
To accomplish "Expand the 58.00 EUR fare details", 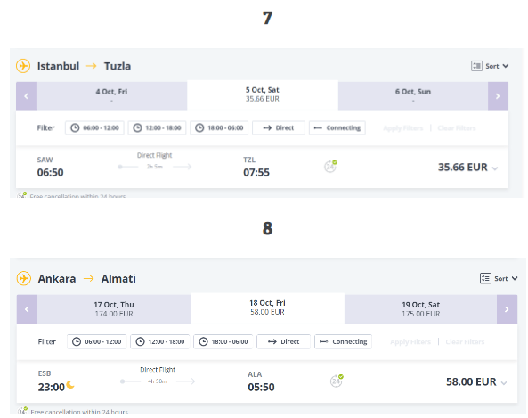I will click(x=504, y=383).
